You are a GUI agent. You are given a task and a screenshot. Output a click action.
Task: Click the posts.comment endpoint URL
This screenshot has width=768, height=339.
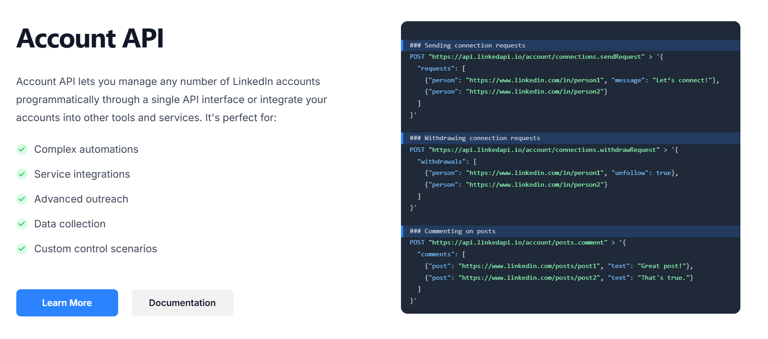point(518,243)
